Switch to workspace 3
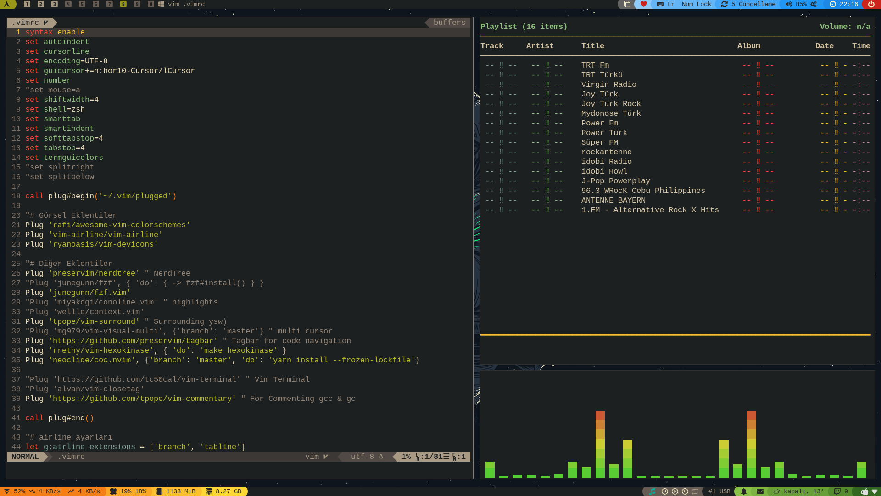The height and width of the screenshot is (496, 881). coord(55,4)
